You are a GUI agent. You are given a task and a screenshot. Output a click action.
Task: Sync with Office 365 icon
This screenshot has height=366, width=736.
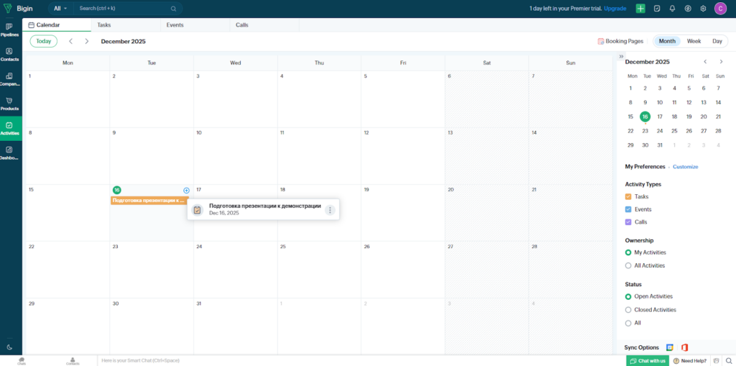[684, 348]
